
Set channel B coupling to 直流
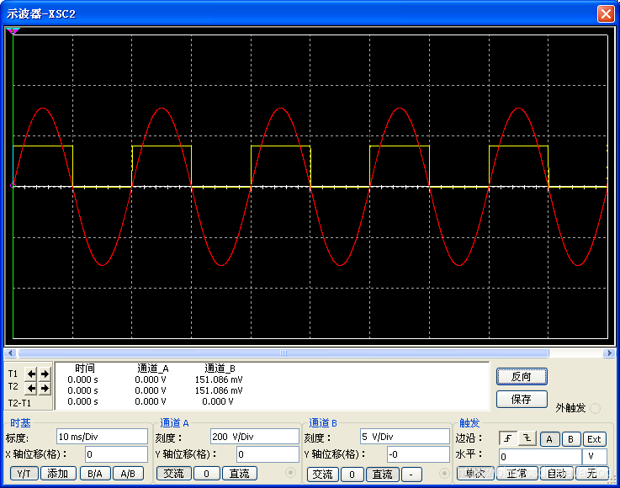[383, 475]
